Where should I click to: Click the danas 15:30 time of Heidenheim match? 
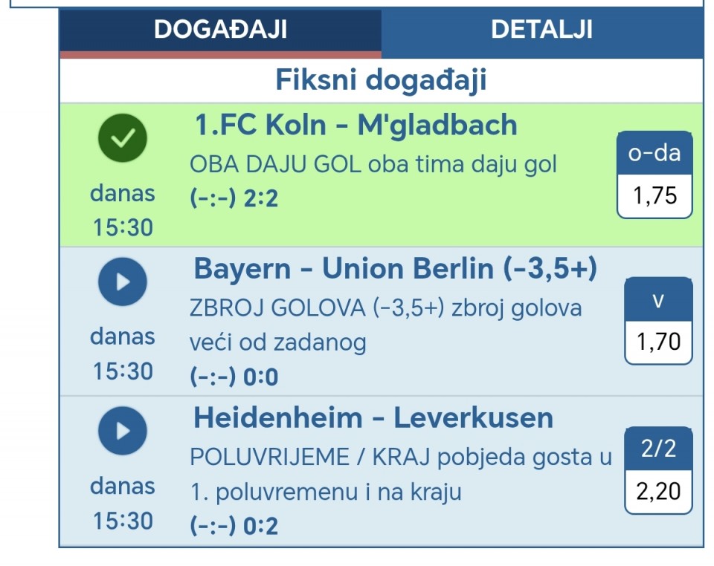123,504
